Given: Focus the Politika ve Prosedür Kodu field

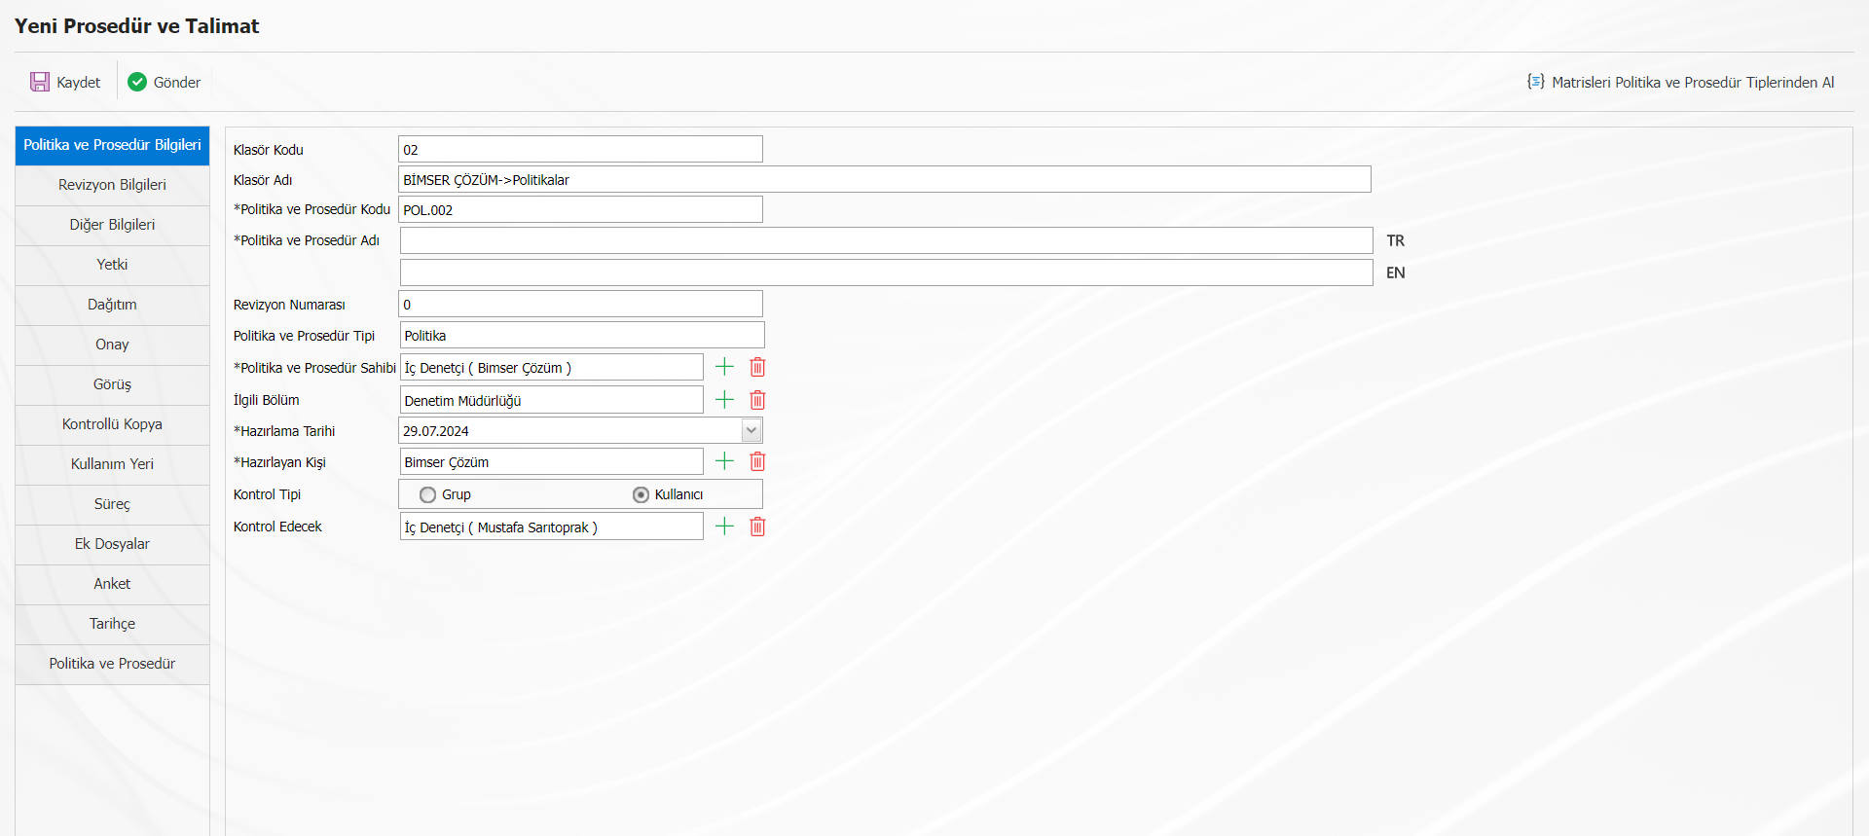Looking at the screenshot, I should tap(580, 209).
